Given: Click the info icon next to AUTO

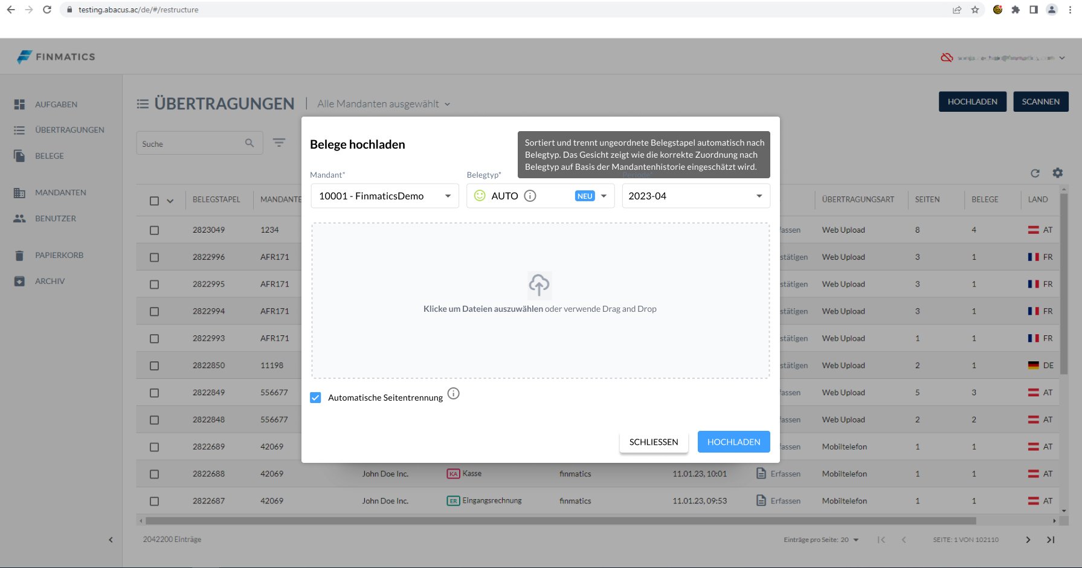Looking at the screenshot, I should (530, 196).
